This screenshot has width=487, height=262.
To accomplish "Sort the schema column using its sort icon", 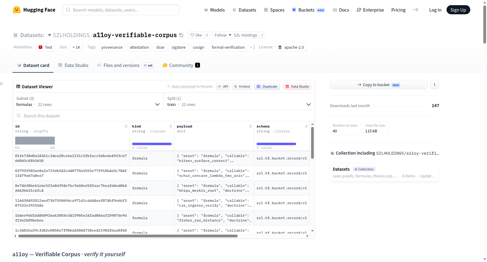I will pos(306,126).
